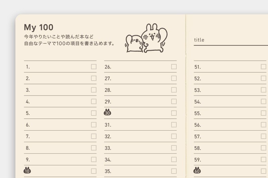Click the Japanese description text under heading
The width and height of the screenshot is (268, 178).
(x=69, y=40)
